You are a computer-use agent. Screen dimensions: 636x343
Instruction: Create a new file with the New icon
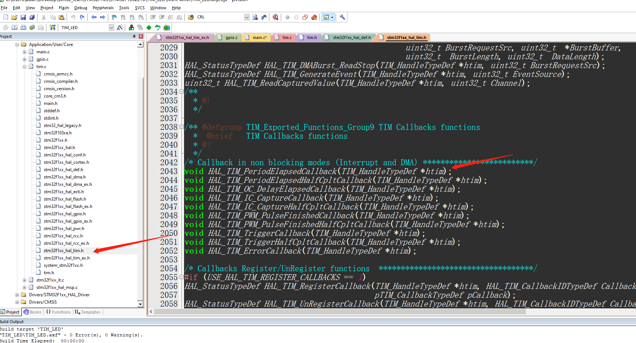tap(6, 17)
